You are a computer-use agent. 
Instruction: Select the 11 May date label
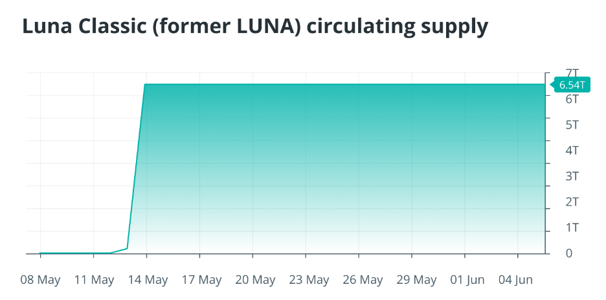pos(93,280)
